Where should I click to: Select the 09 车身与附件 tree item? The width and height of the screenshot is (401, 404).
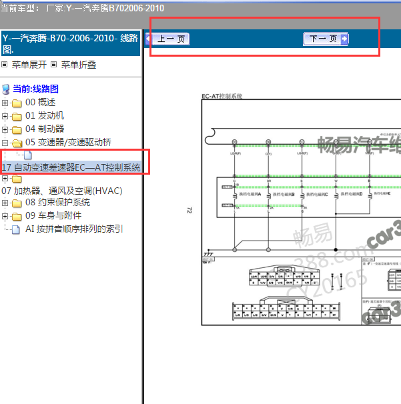coord(53,215)
